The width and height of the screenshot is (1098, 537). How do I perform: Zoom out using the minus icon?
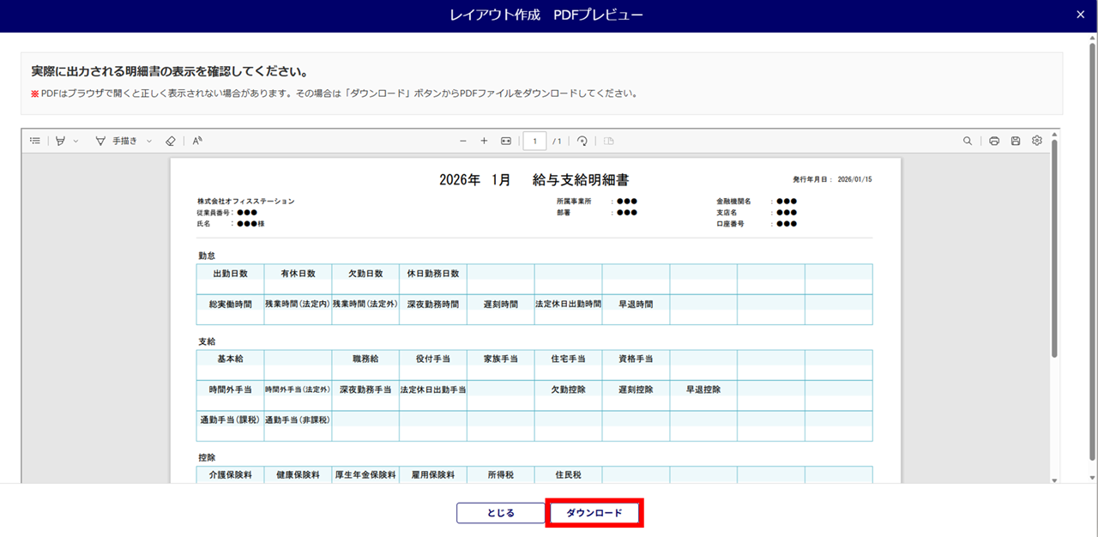pos(463,141)
